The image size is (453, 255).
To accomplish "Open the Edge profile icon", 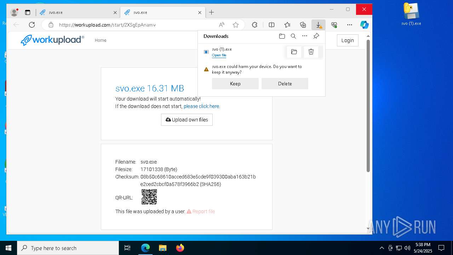I will (14, 12).
